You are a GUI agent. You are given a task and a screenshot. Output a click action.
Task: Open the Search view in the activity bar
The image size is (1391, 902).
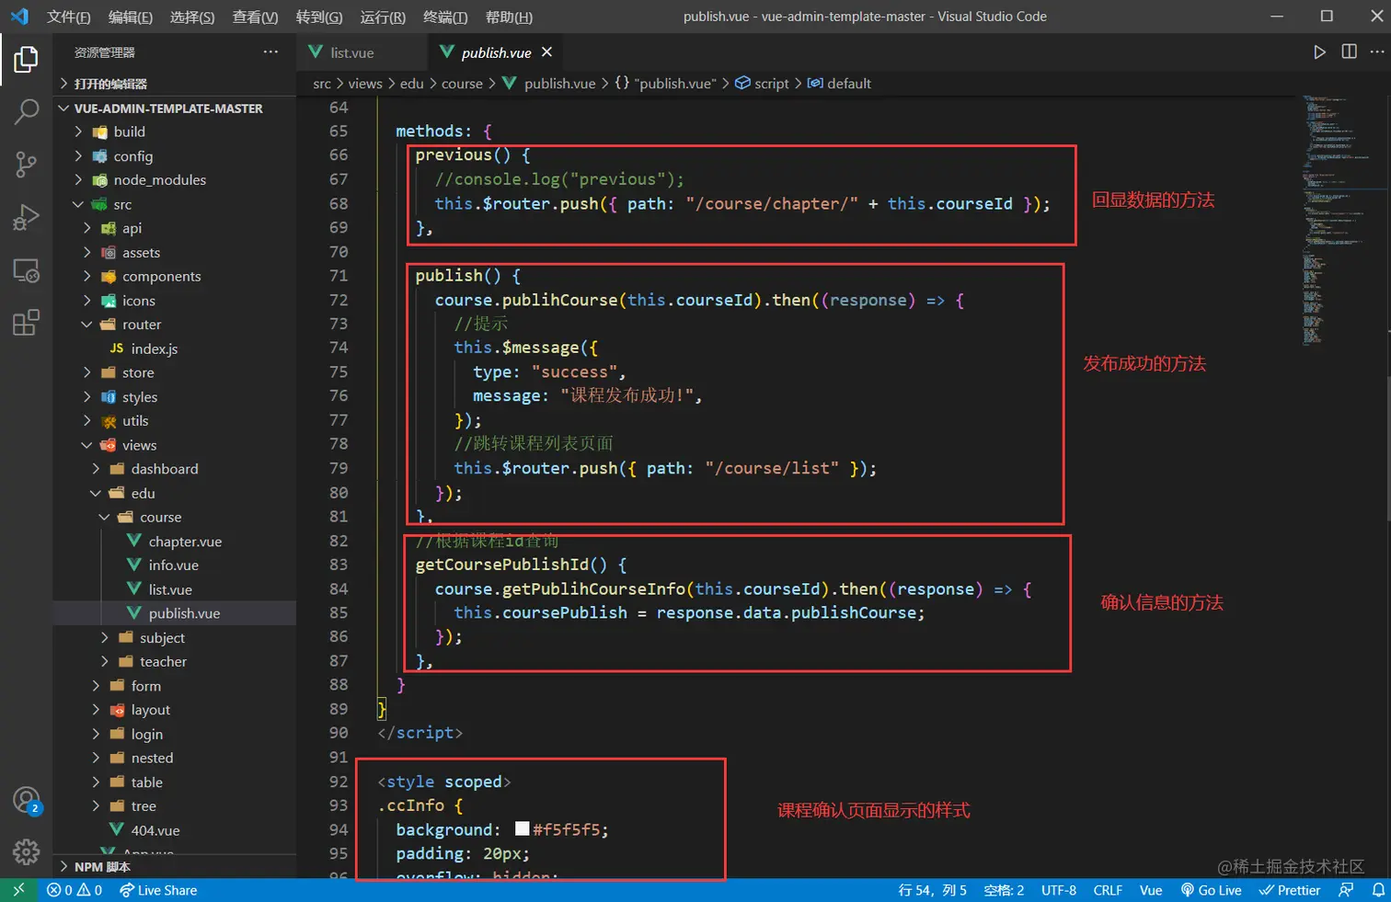[26, 111]
